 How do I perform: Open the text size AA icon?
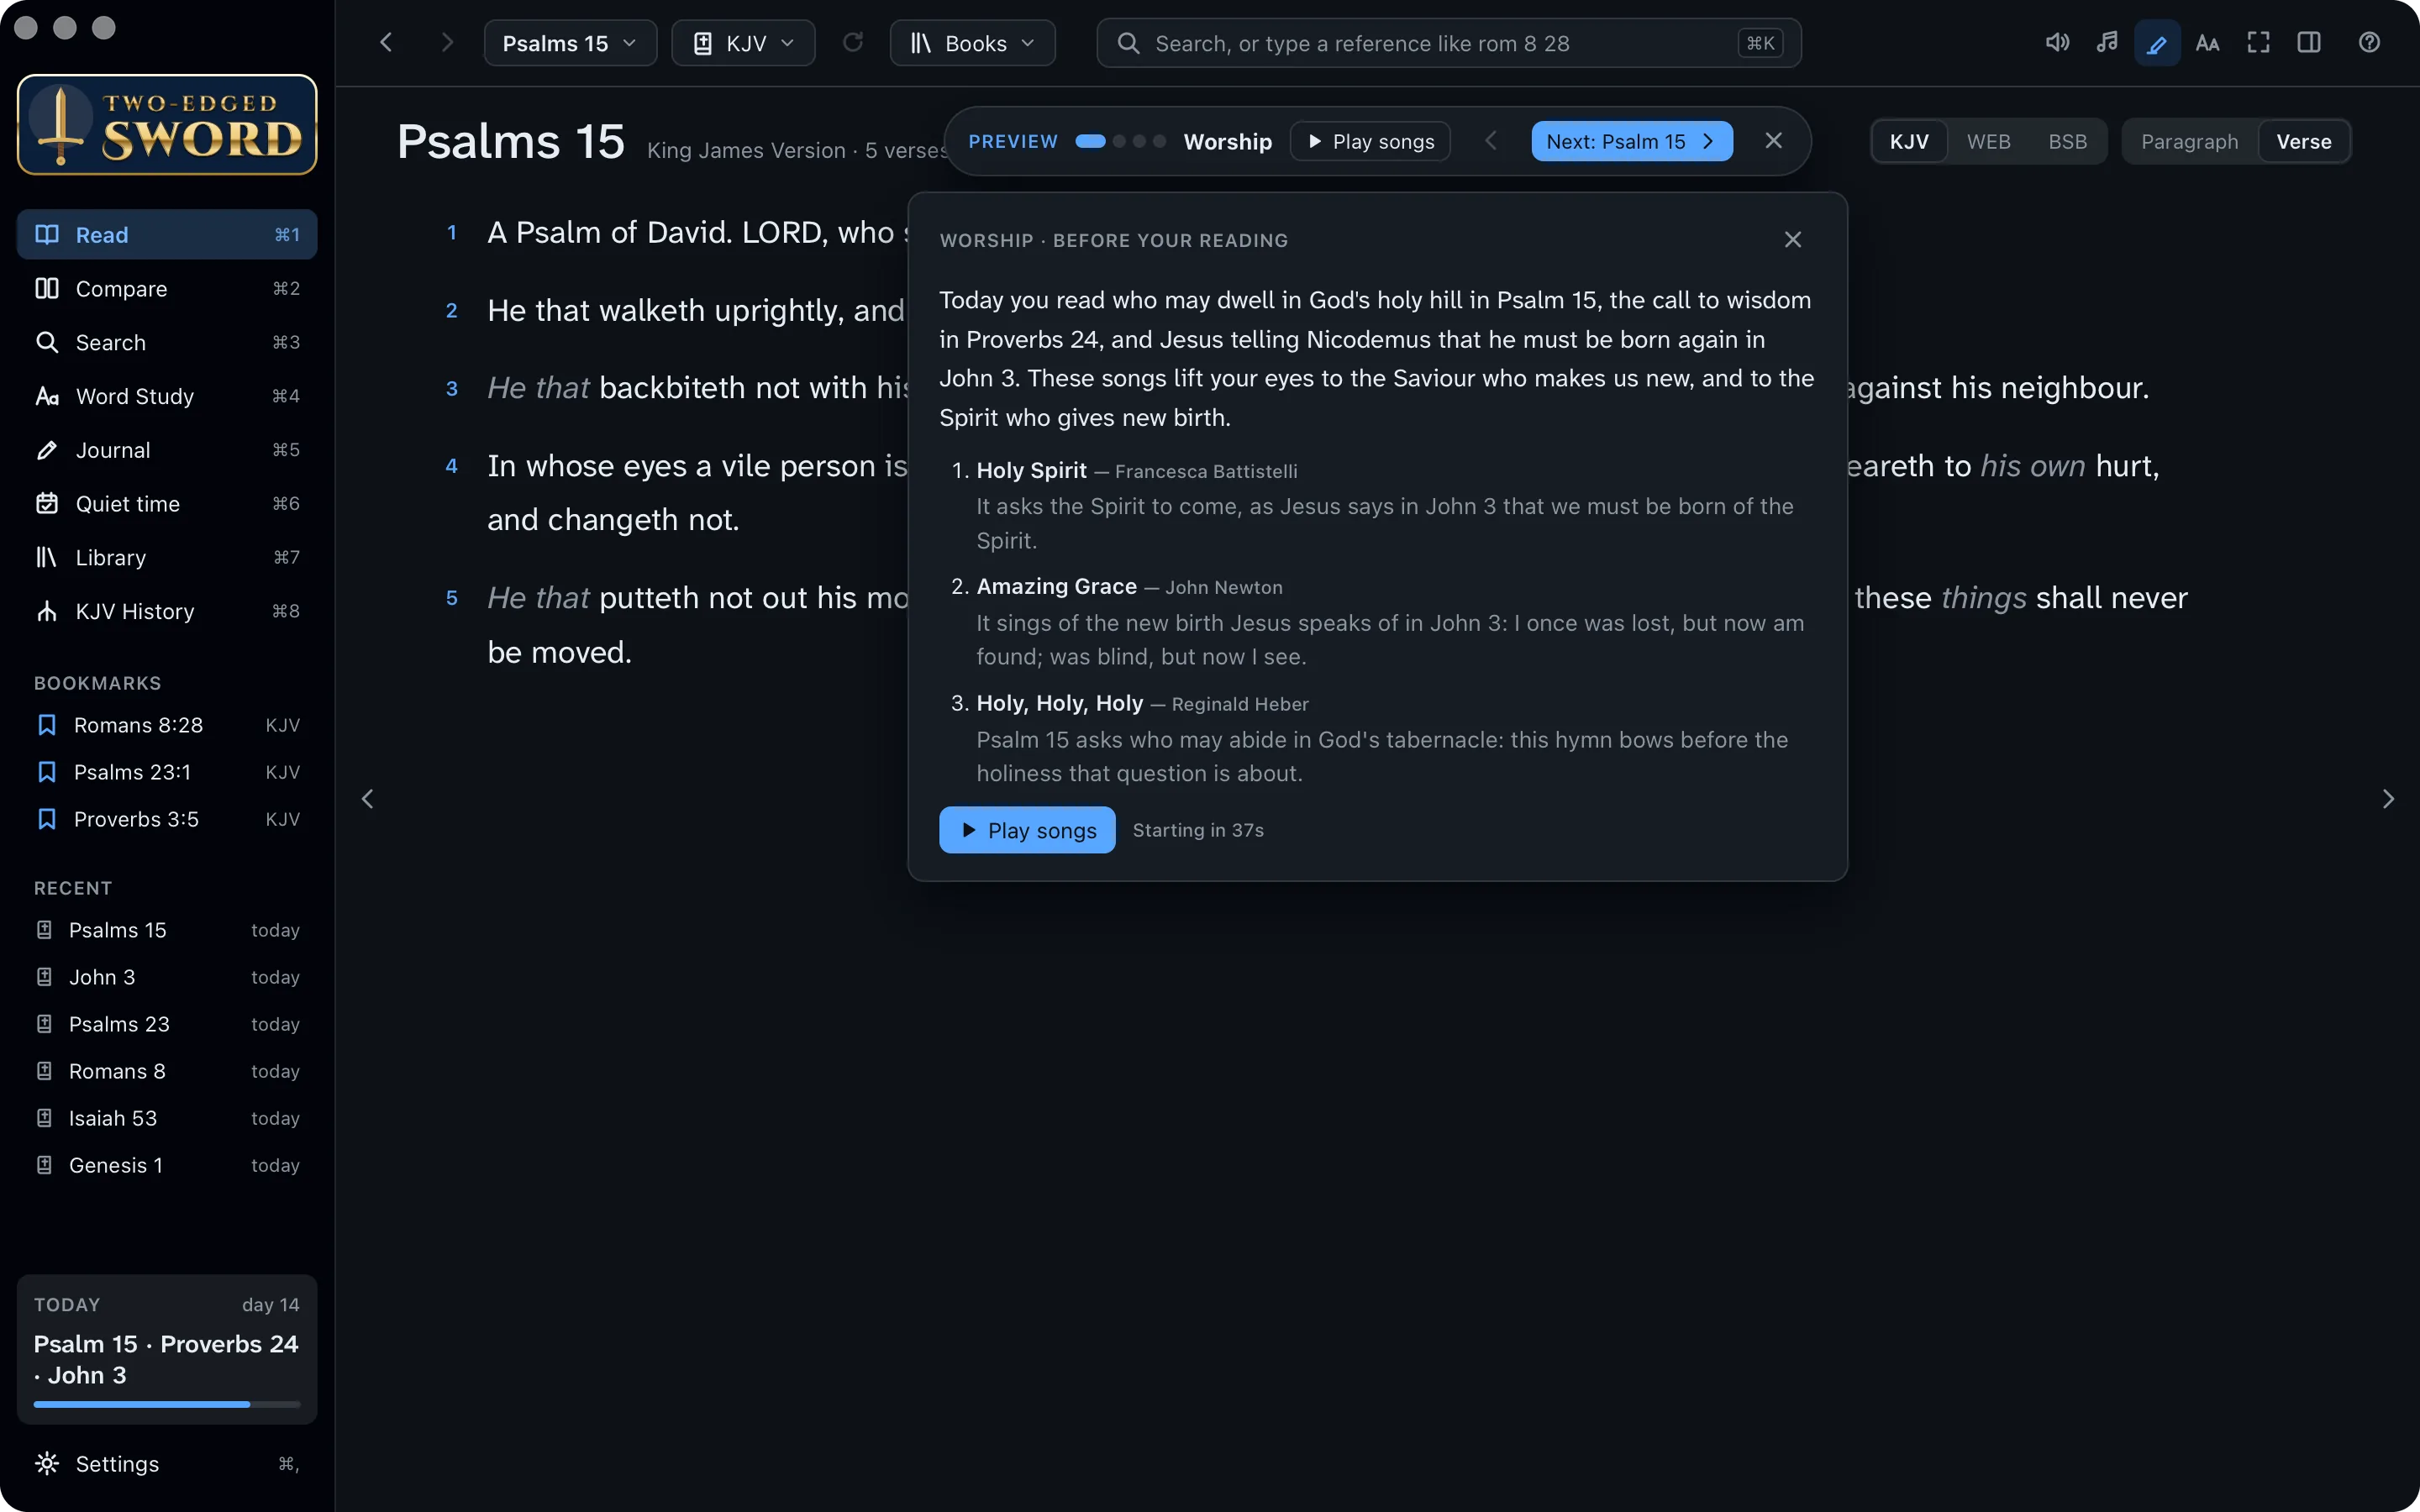2207,43
